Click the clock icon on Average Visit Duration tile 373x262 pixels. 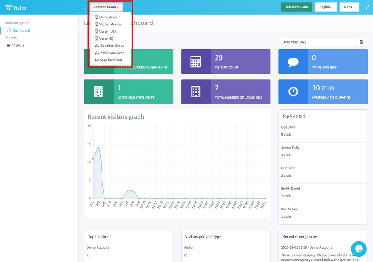click(x=293, y=92)
